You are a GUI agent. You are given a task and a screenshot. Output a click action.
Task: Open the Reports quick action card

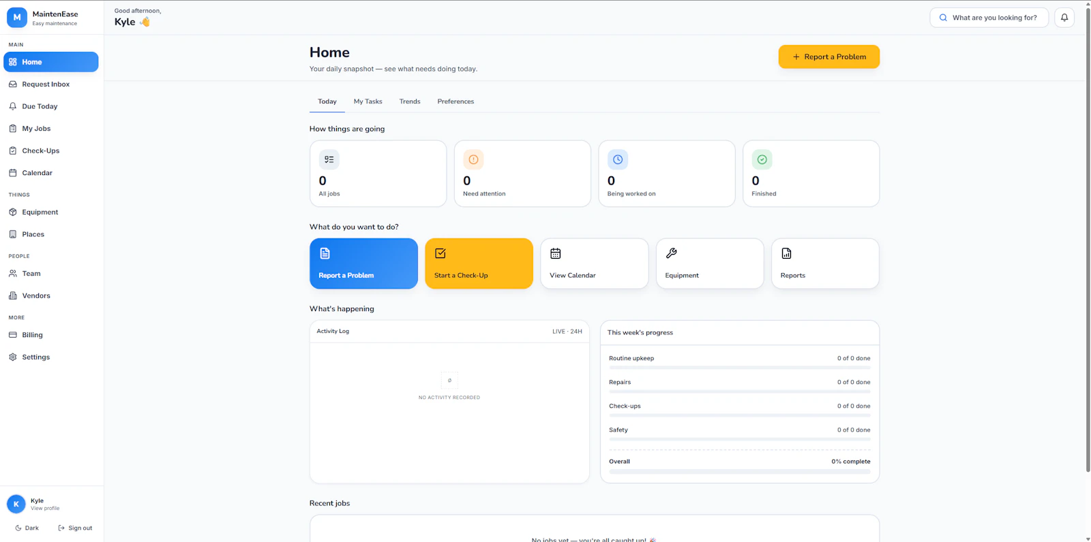pos(825,264)
